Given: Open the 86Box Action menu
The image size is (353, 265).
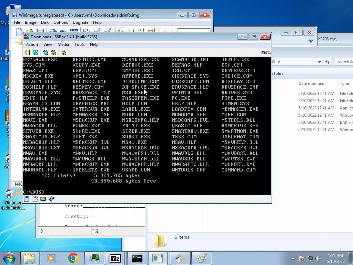Looking at the screenshot, I should [32, 45].
